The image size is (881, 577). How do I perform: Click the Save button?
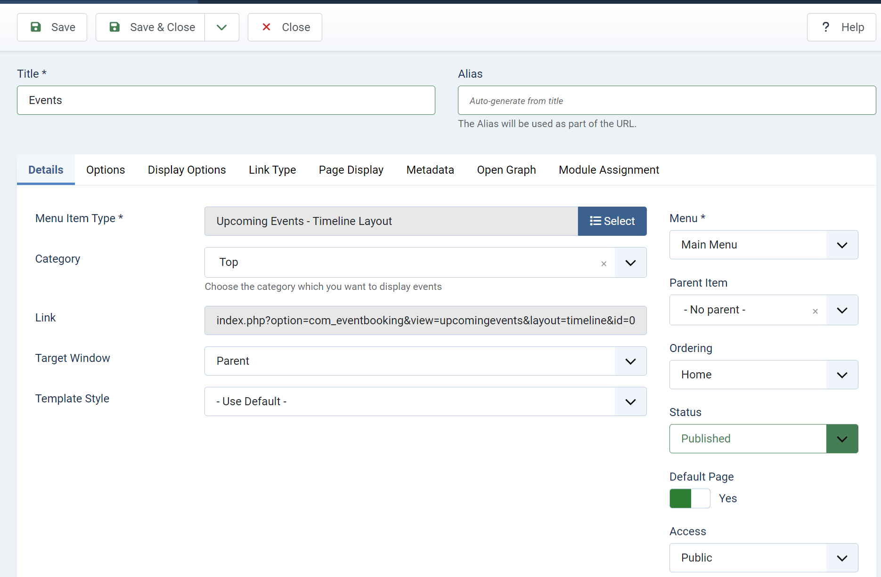click(x=52, y=27)
